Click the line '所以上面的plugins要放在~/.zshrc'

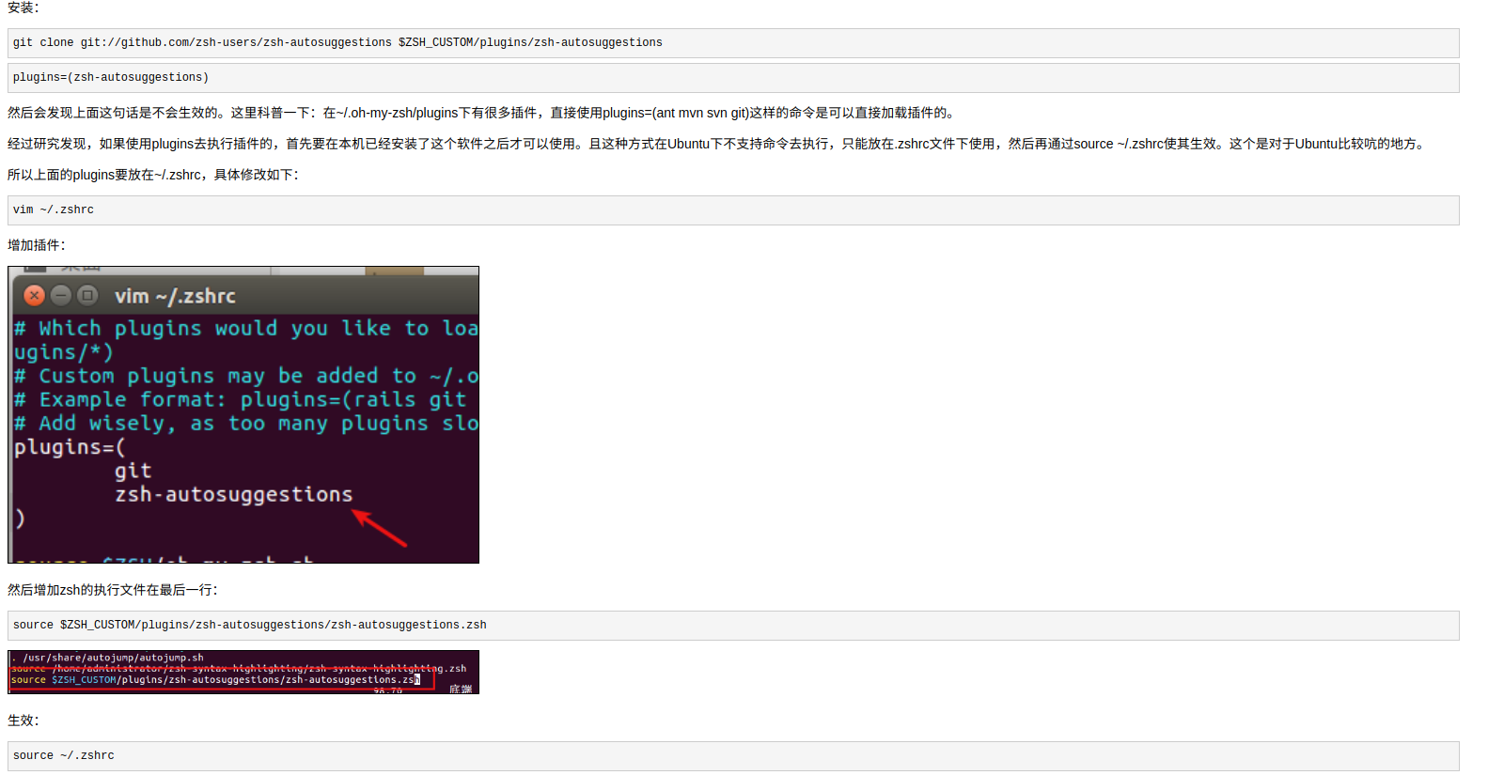tap(153, 175)
